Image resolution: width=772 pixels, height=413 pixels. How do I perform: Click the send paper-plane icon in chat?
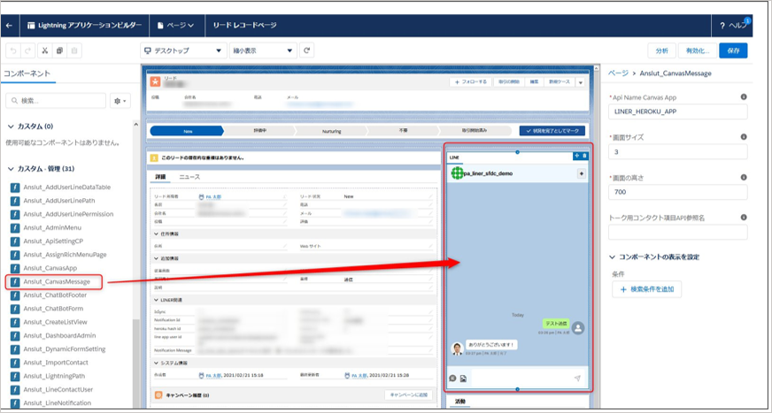tap(577, 379)
